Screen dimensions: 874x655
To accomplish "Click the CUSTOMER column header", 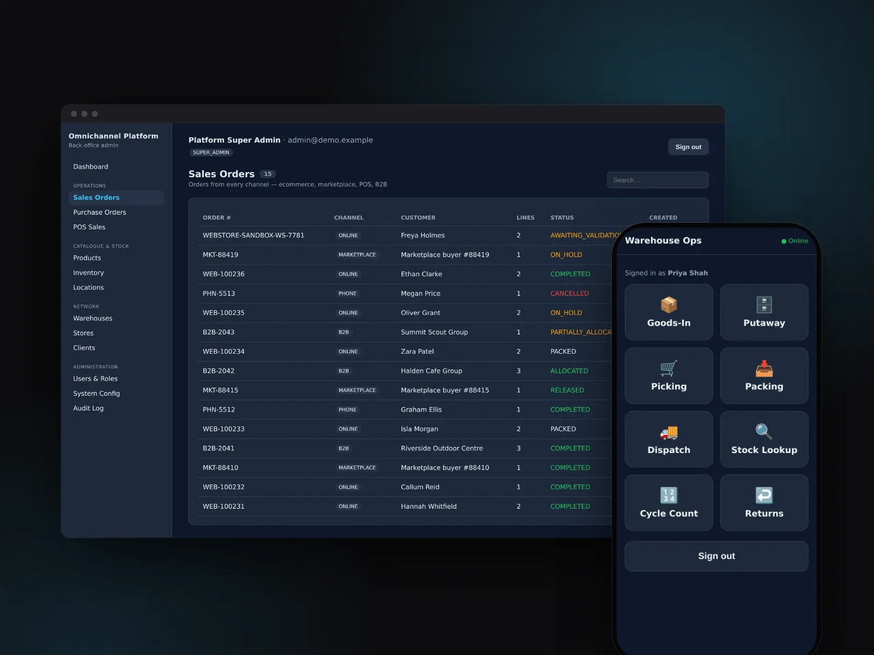I will 418,218.
